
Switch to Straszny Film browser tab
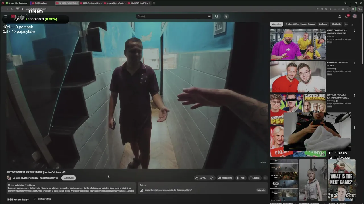[x=115, y=3]
